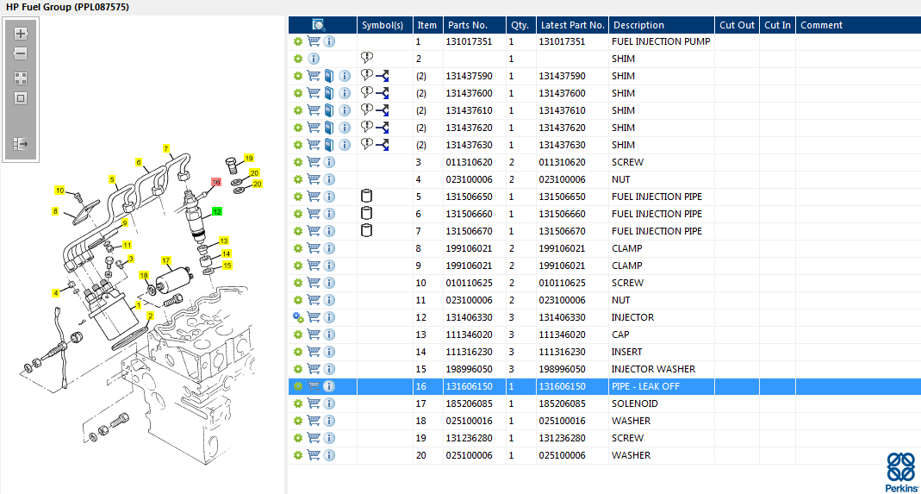Sort by the Parts No. column header
Screen dimensions: 921x494
point(467,25)
